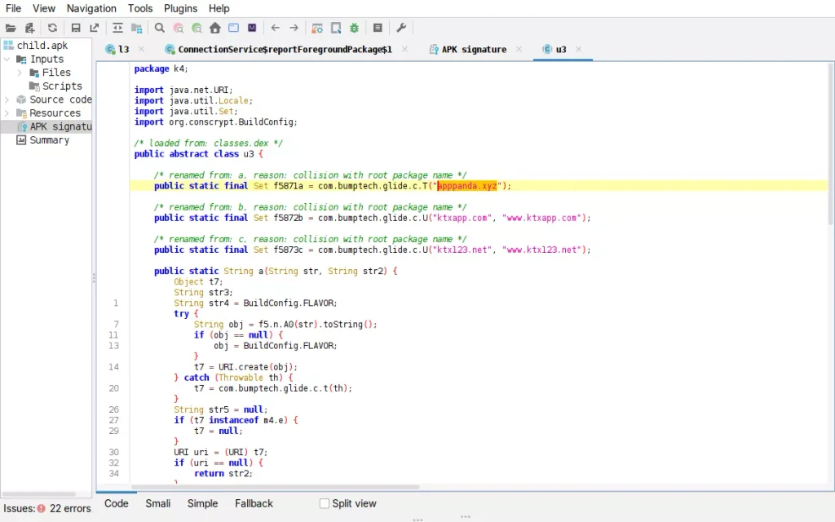The height and width of the screenshot is (522, 835).
Task: Click the project tree horizontal scrollbar
Action: 39,493
